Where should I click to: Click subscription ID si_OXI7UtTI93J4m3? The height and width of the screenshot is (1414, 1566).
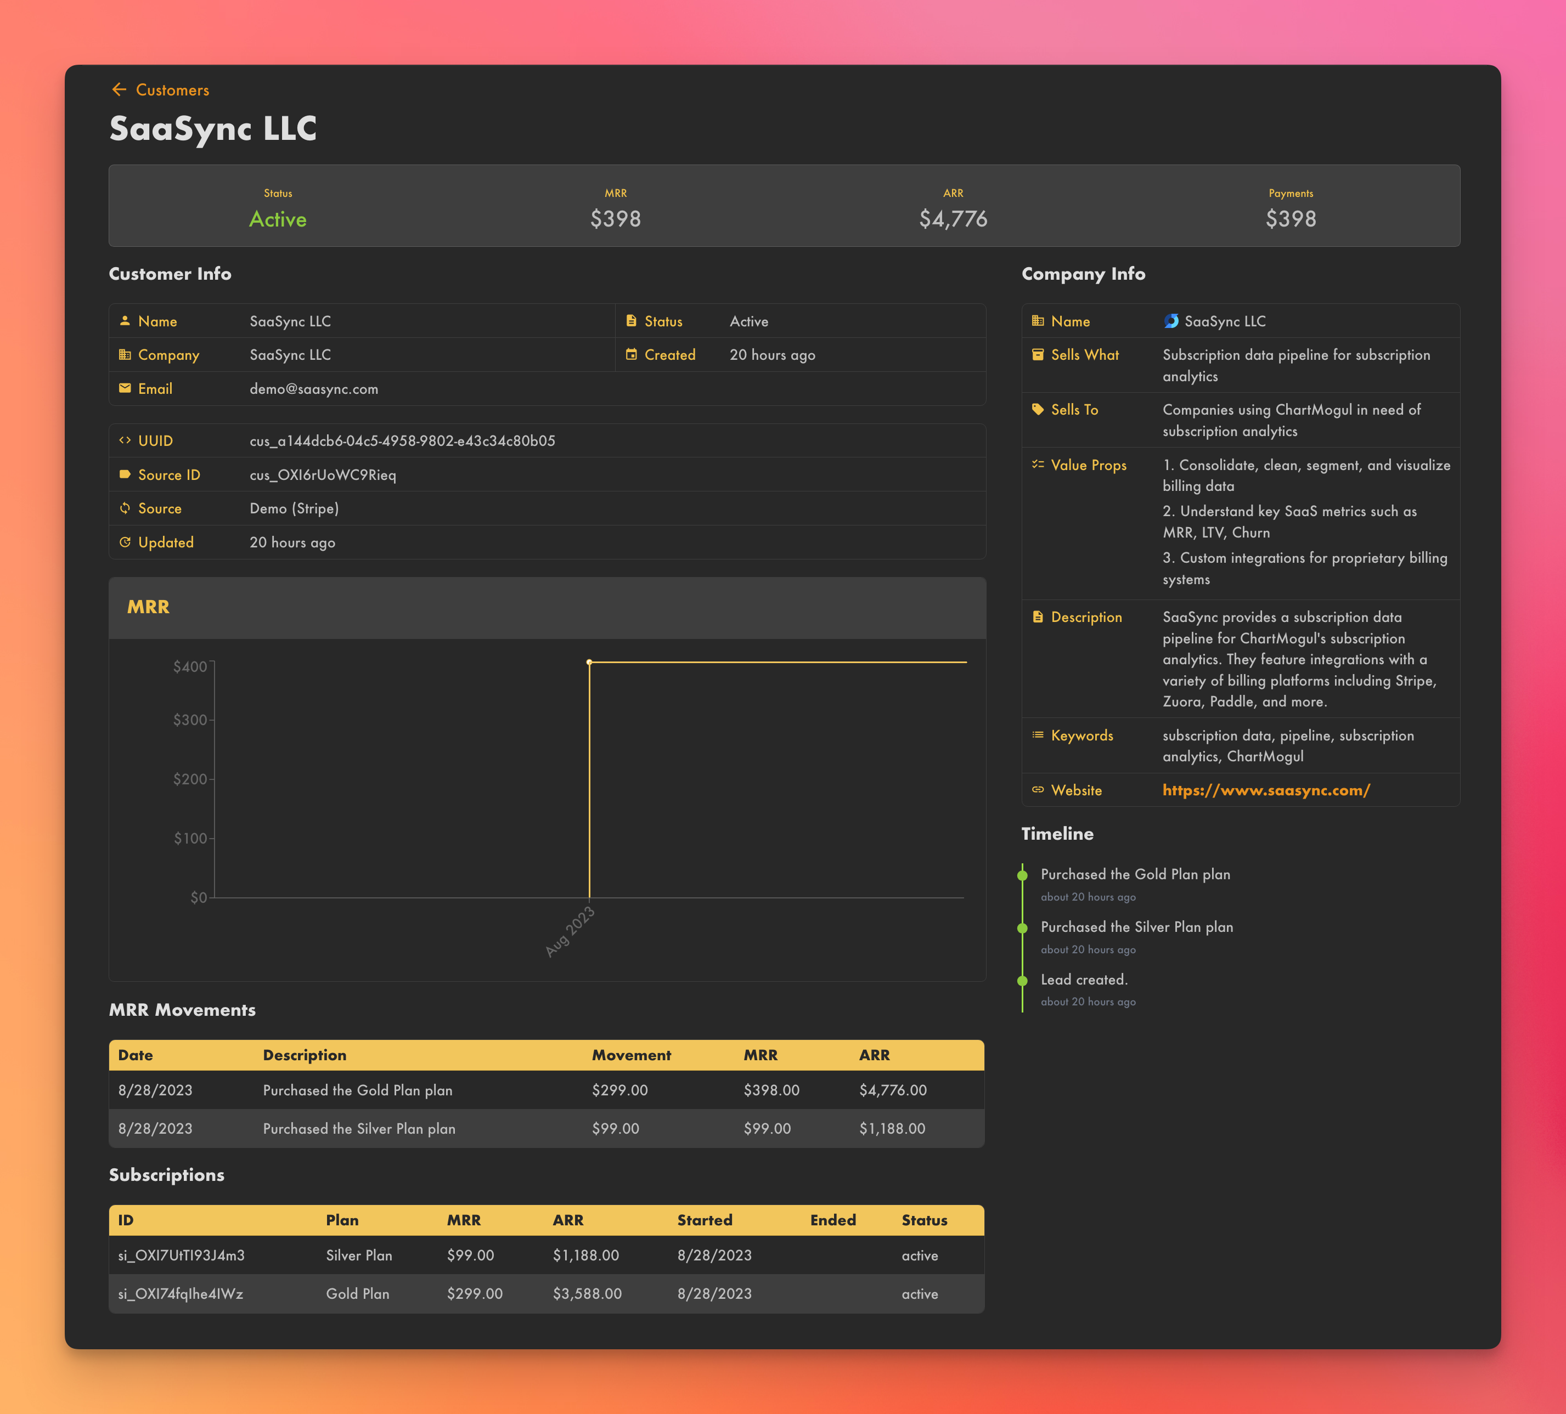[x=181, y=1255]
